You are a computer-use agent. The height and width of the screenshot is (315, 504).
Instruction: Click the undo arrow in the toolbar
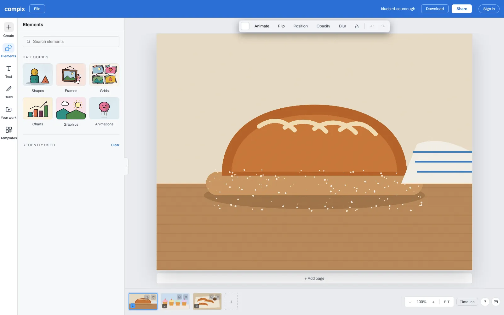[372, 26]
